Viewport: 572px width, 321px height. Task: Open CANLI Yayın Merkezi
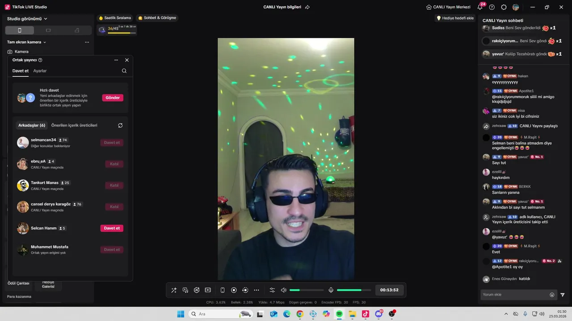pos(448,7)
